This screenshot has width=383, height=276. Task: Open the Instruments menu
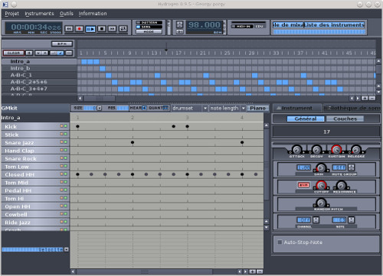39,14
